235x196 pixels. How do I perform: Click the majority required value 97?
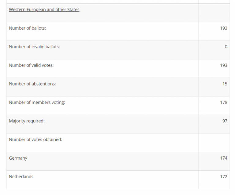[x=225, y=121]
